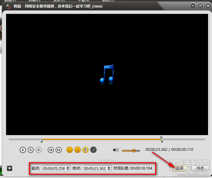Click the application icon in the title bar

click(x=9, y=6)
